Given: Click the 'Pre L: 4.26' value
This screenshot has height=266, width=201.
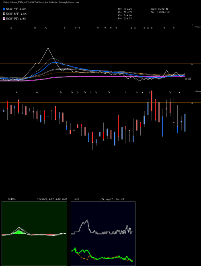Looking at the screenshot, I should coord(125,15).
